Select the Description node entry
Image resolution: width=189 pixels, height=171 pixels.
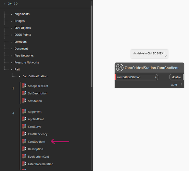(x=33, y=149)
